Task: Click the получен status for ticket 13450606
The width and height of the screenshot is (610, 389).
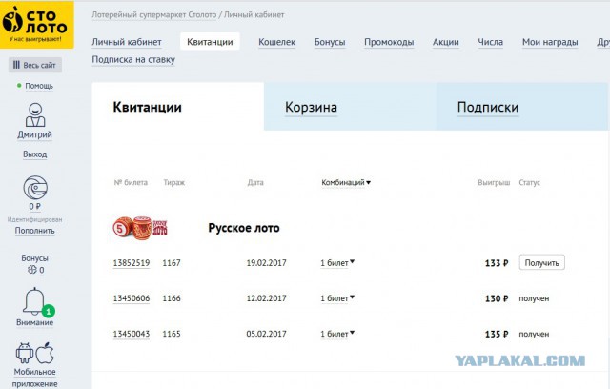Action: (x=534, y=298)
